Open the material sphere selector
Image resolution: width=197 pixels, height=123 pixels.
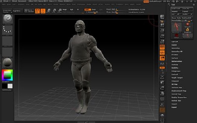pos(8,63)
